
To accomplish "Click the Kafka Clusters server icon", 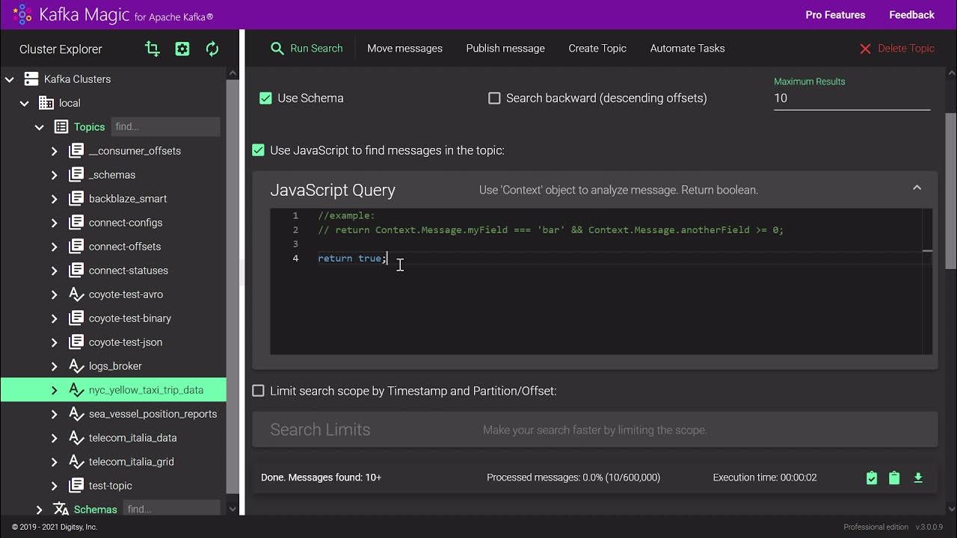I will click(31, 79).
